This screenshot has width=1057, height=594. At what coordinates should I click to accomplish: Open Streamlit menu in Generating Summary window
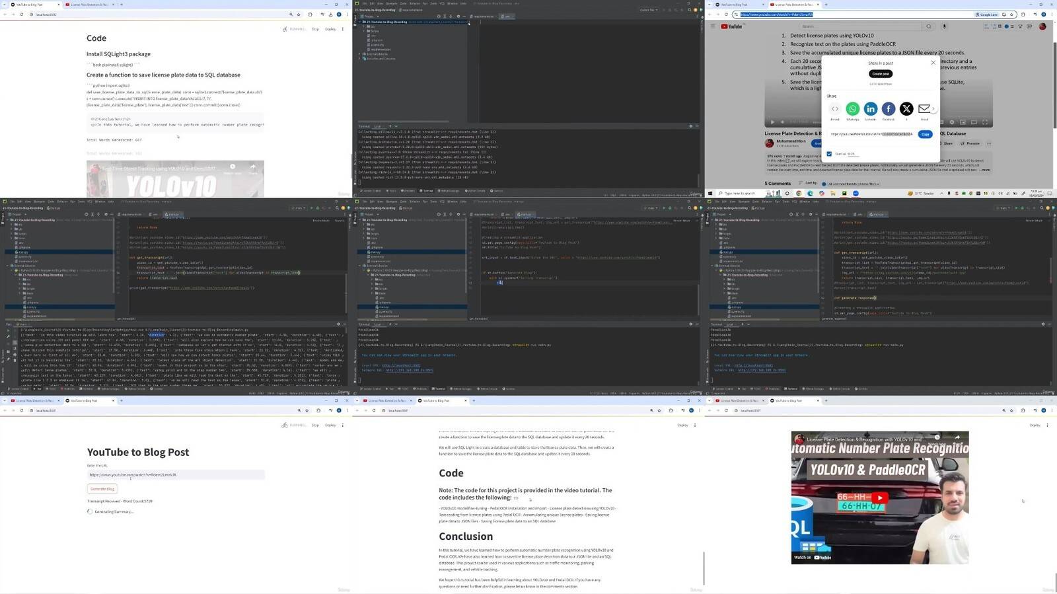tap(342, 425)
